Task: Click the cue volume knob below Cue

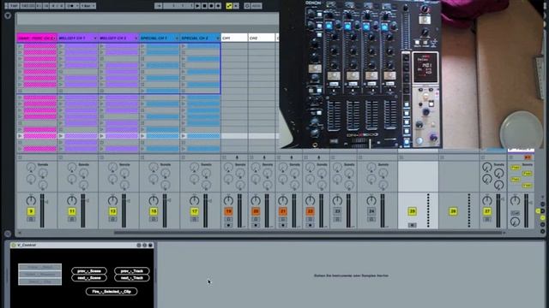Action: (515, 222)
